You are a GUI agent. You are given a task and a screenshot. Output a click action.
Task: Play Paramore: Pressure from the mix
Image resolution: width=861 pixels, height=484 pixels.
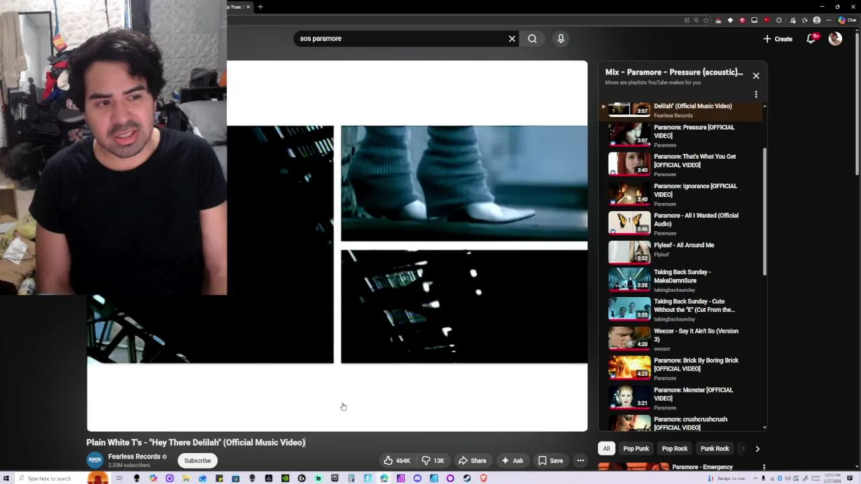681,135
